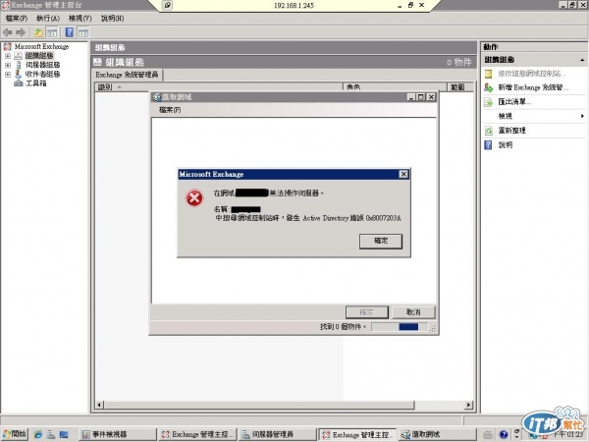Click 重新整理 action link

click(512, 131)
